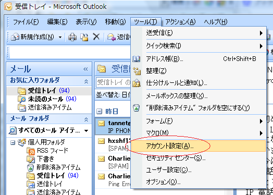Select 受信トレイ in favorite folders

pos(49,91)
